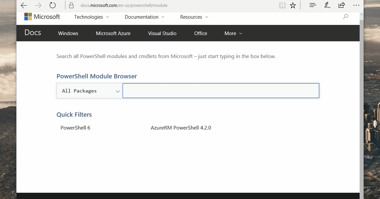Click the PowerShell 6 quick filter
Screen dimensions: 380x199
75,128
